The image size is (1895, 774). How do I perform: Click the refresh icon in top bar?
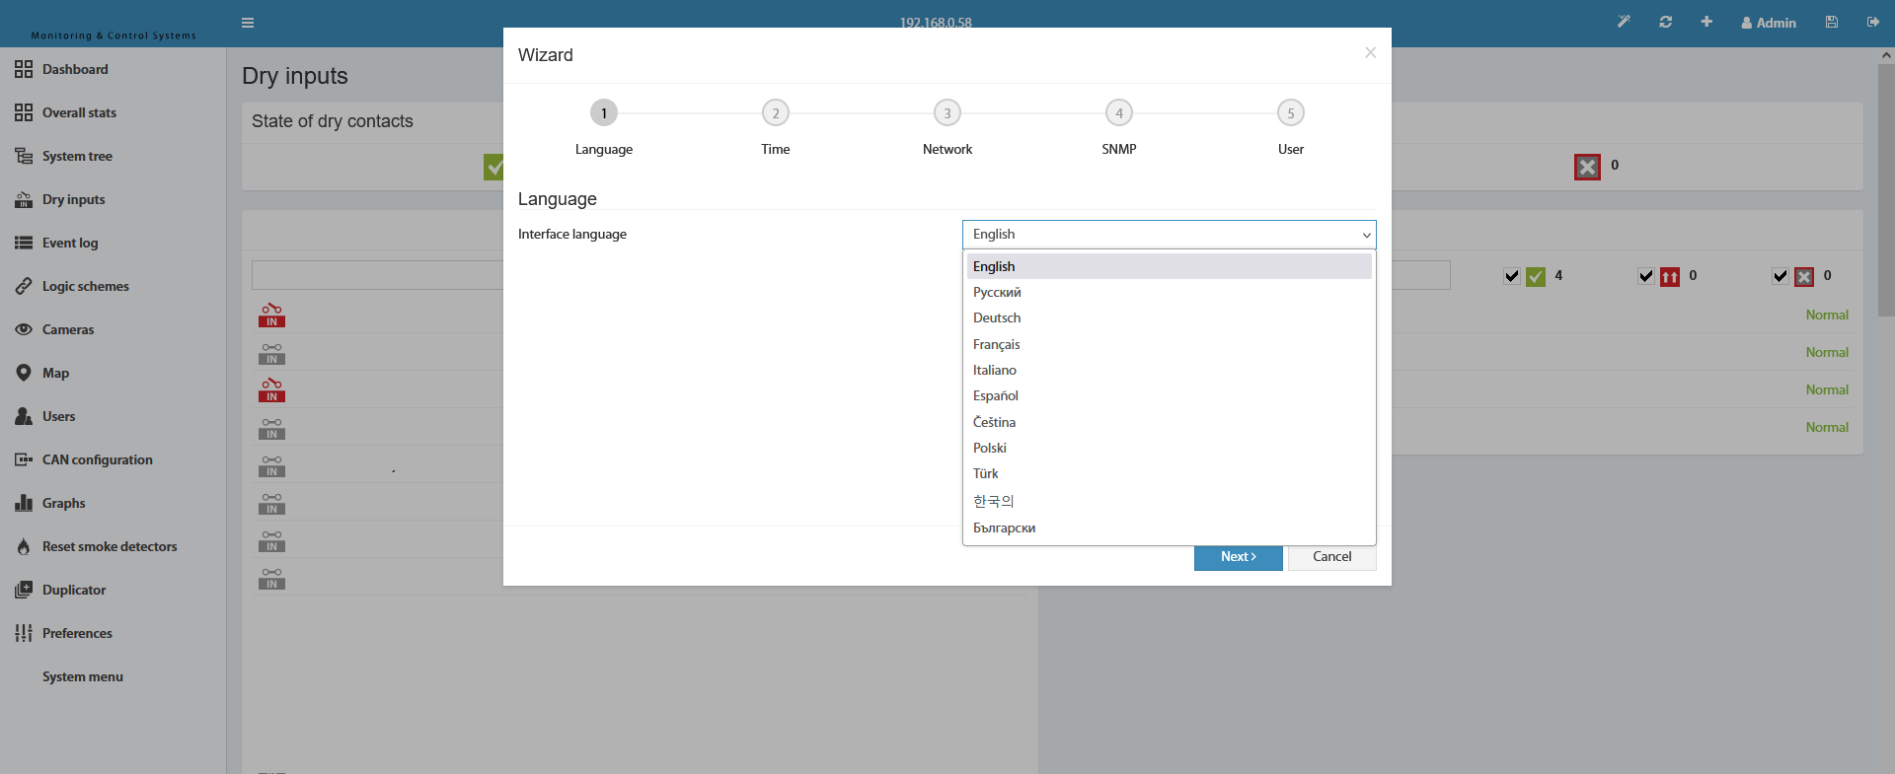[x=1666, y=22]
